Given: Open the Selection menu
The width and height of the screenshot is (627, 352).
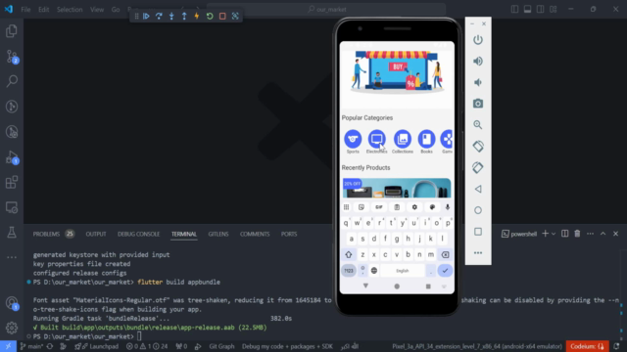Looking at the screenshot, I should click(x=70, y=9).
